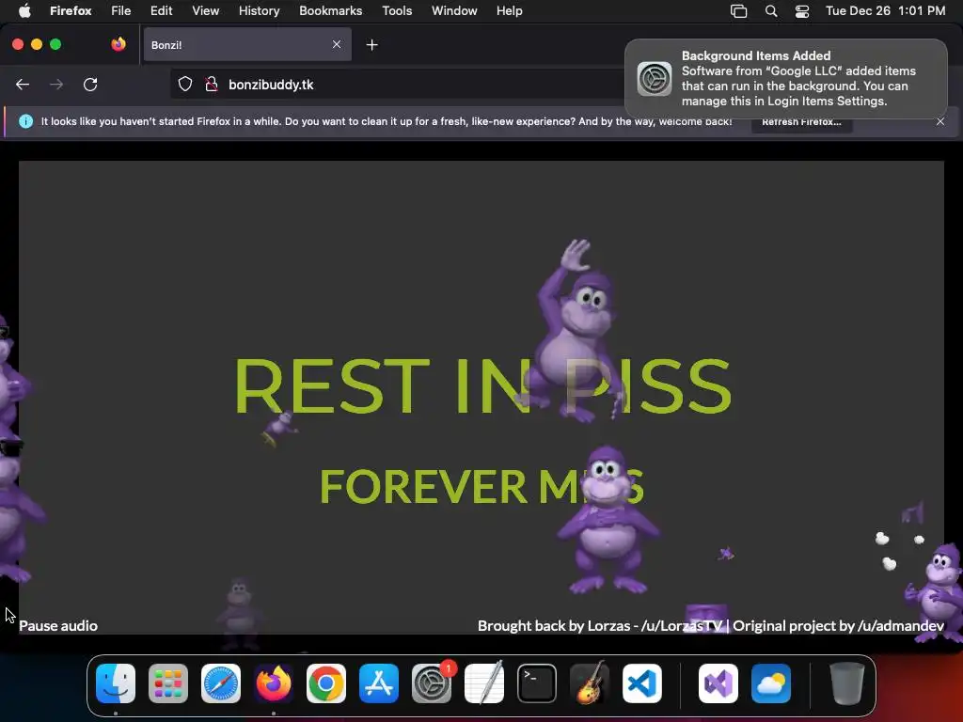This screenshot has height=722, width=963.
Task: Open the File menu
Action: coord(120,10)
